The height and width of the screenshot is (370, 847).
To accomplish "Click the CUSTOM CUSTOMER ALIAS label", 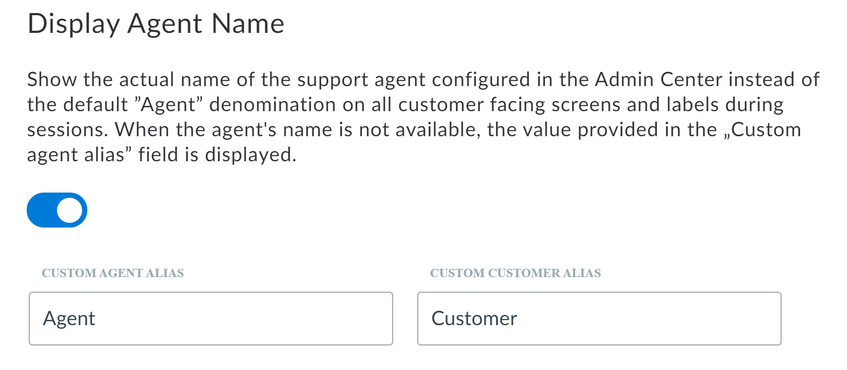I will click(516, 273).
